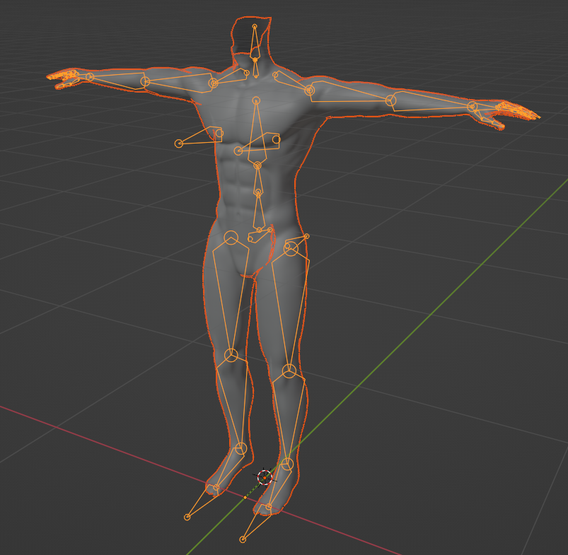Select the small hip bone above the right thigh
Viewport: 568px width, 555px height.
297,242
